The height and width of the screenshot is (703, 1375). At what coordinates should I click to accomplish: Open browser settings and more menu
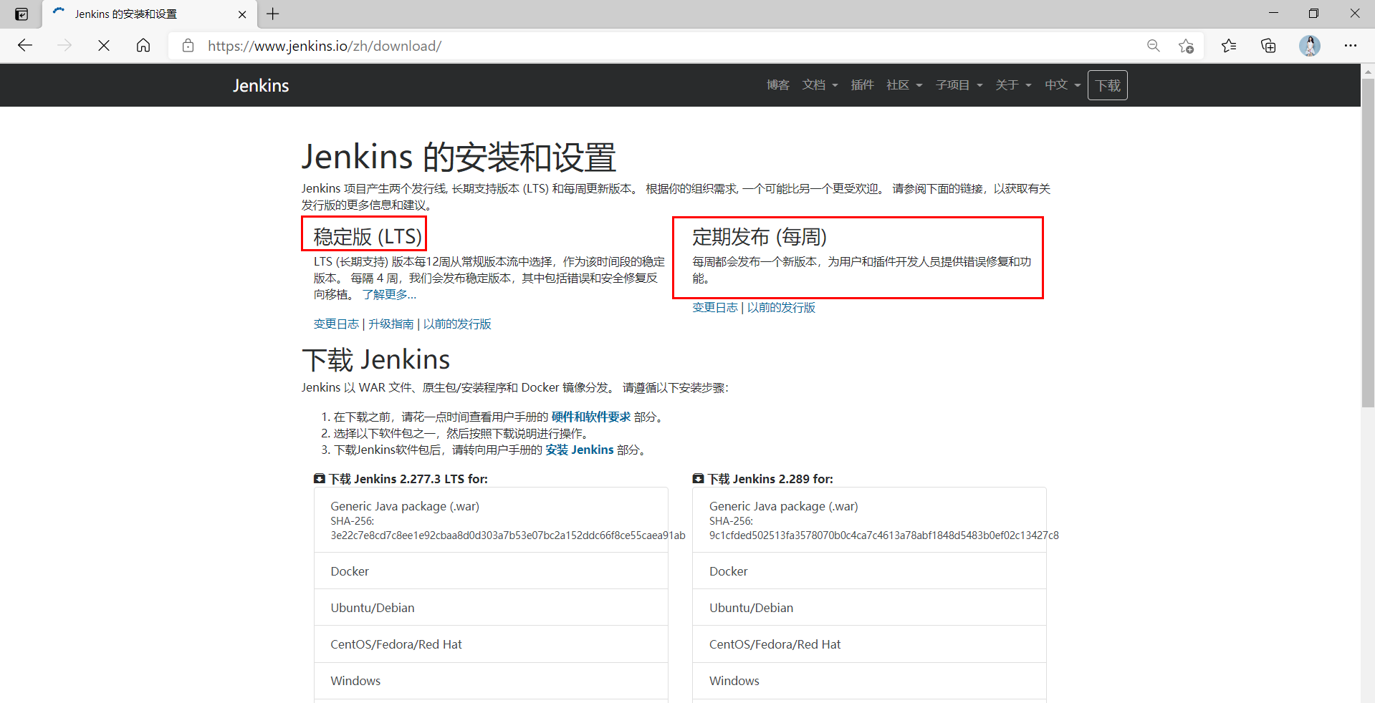pyautogui.click(x=1351, y=46)
